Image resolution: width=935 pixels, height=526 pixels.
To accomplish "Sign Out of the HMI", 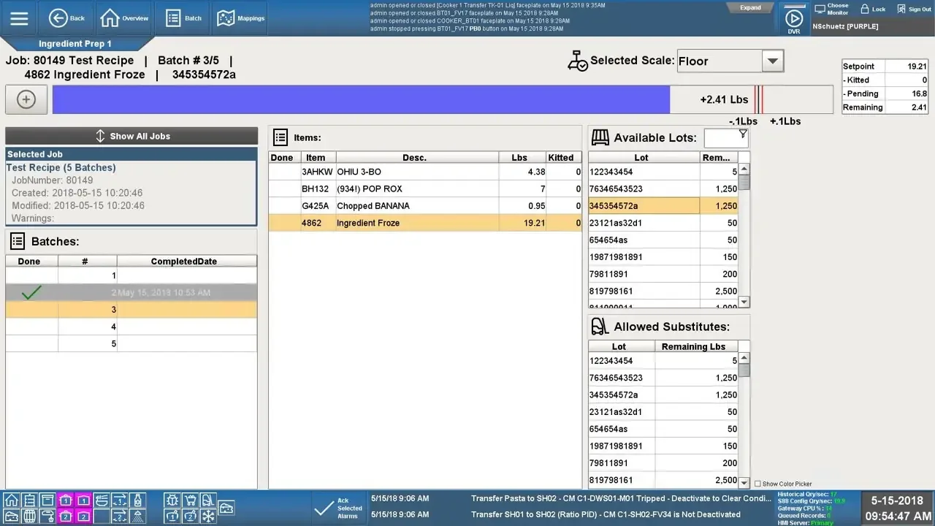I will coord(914,9).
